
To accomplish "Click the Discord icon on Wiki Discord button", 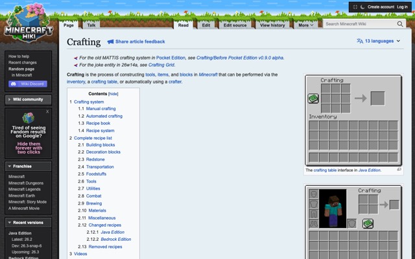I will click(13, 84).
